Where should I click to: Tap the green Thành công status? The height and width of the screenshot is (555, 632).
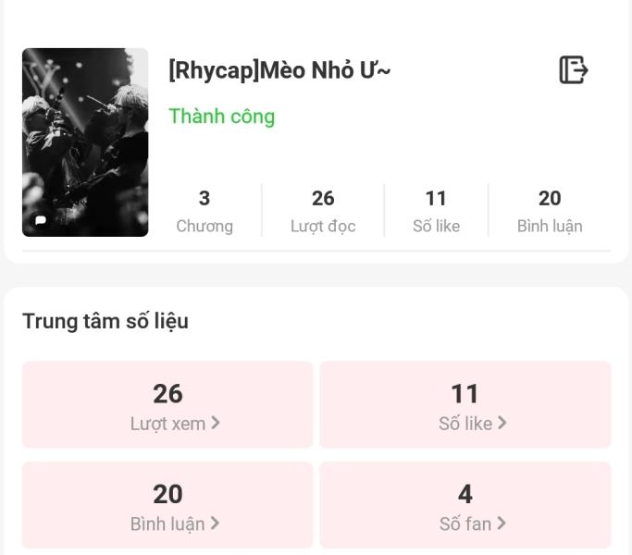tap(222, 117)
